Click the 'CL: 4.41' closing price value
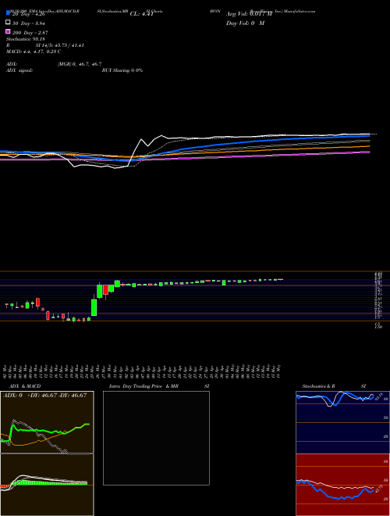 click(x=141, y=14)
